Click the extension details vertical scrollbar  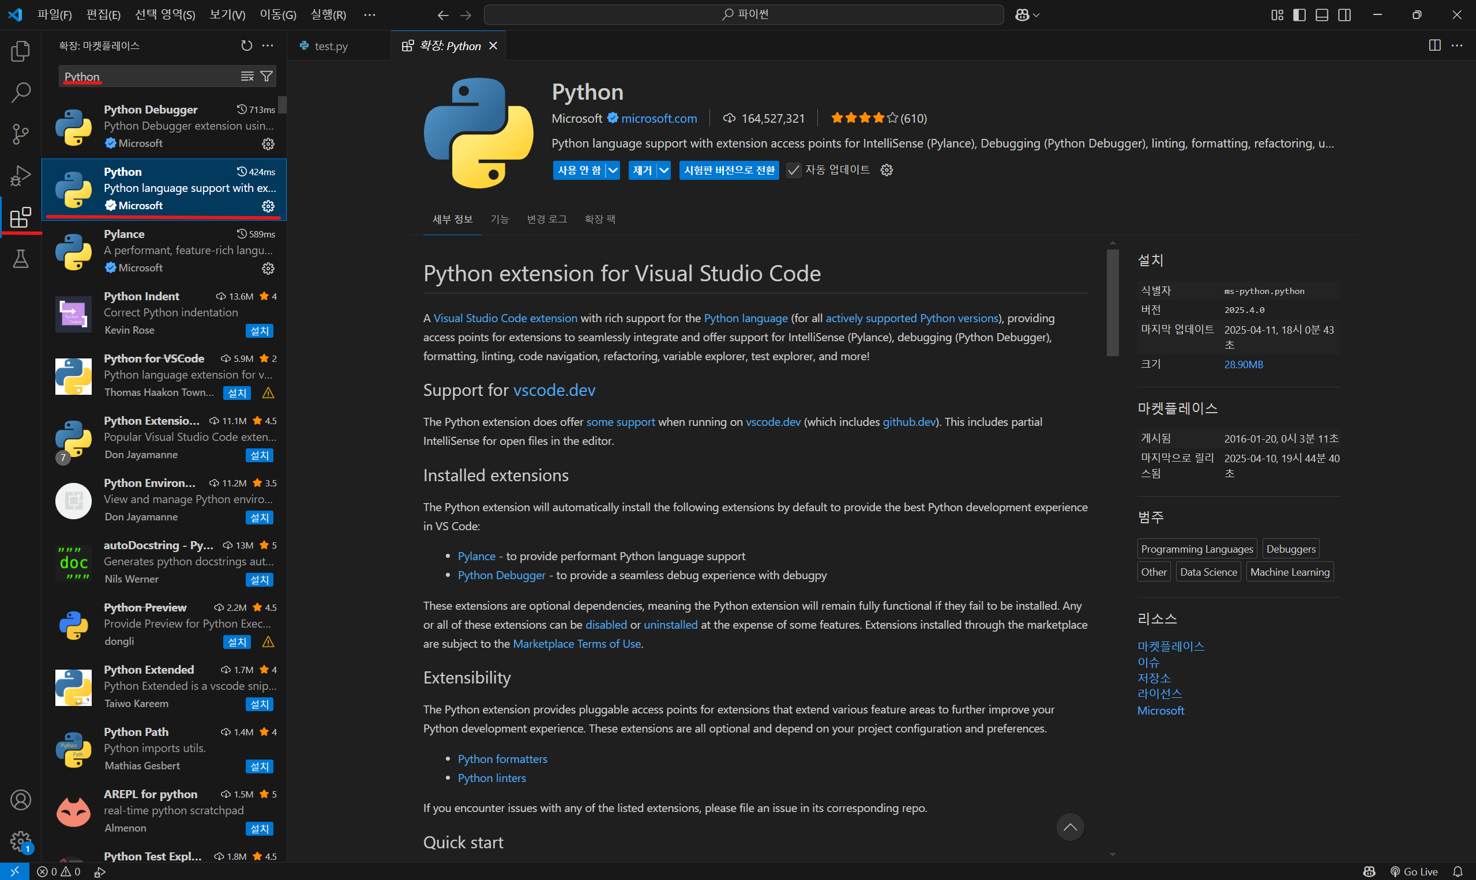coord(1112,303)
